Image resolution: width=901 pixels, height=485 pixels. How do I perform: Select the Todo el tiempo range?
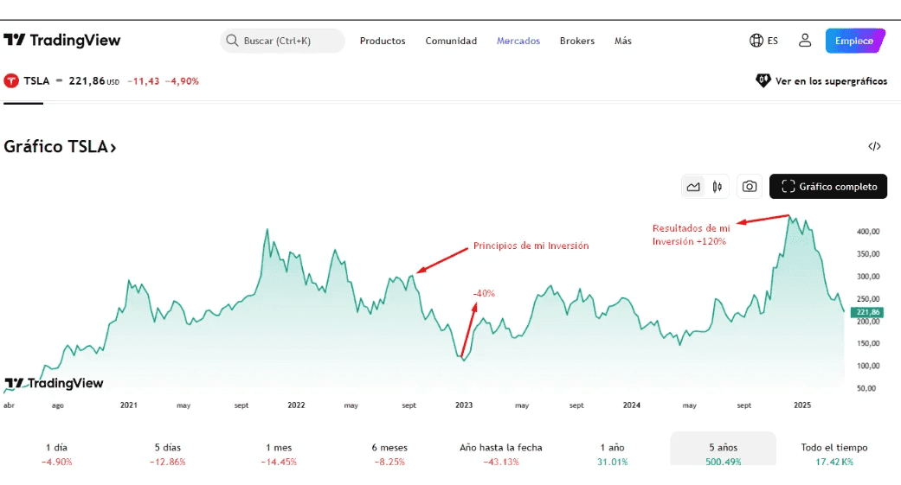point(834,454)
